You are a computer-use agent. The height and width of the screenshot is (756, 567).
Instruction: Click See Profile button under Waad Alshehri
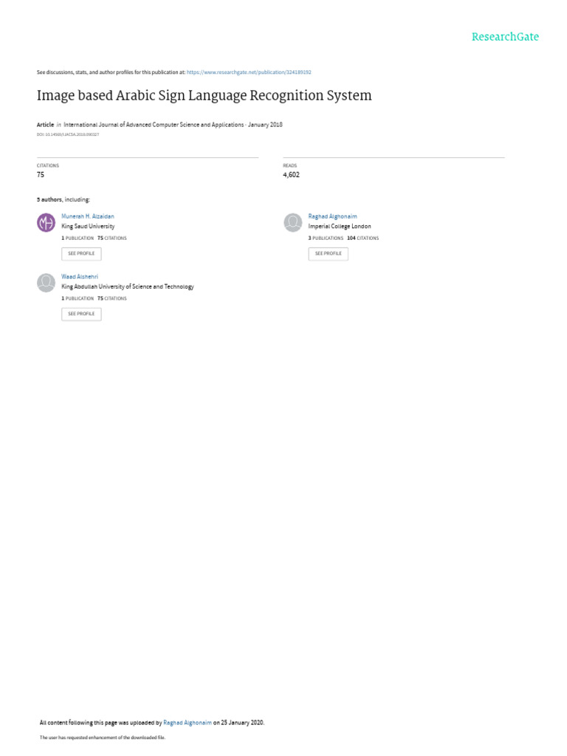pos(81,314)
